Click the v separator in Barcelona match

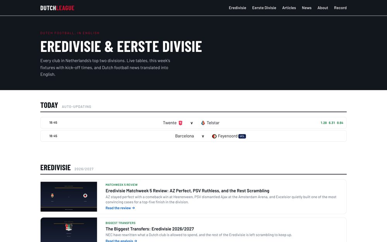(203, 136)
